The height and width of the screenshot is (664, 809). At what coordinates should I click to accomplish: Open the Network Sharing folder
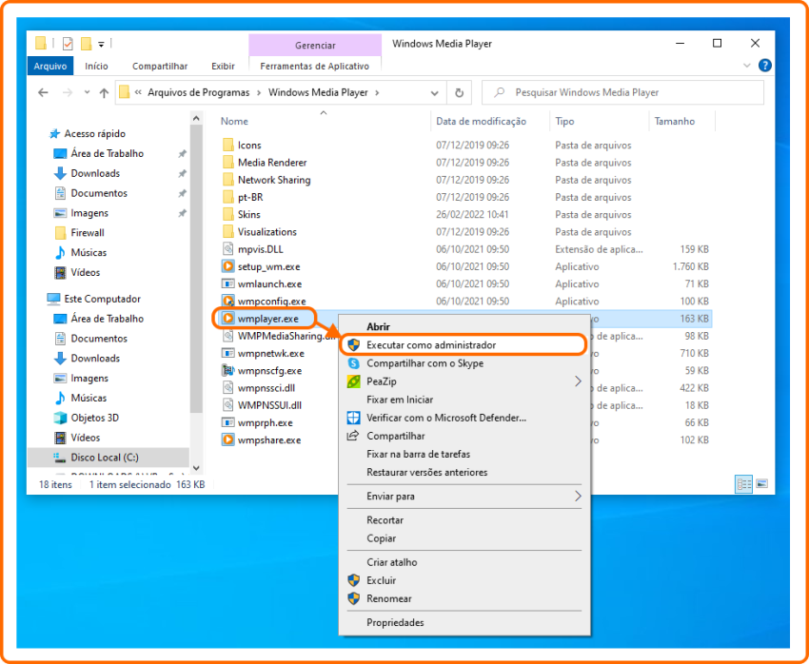click(x=274, y=180)
